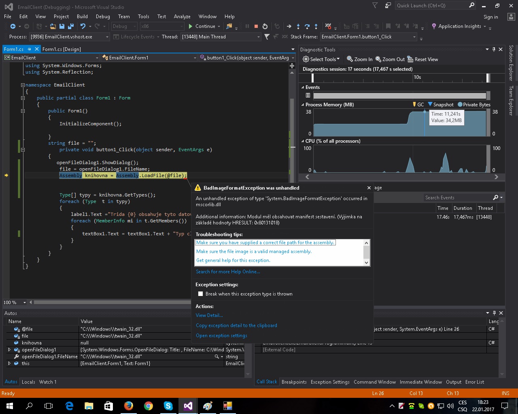
Task: Click the Restart debugging icon
Action: click(x=265, y=26)
